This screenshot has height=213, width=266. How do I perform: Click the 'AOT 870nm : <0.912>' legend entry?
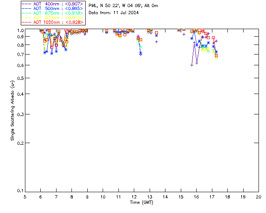(x=53, y=17)
